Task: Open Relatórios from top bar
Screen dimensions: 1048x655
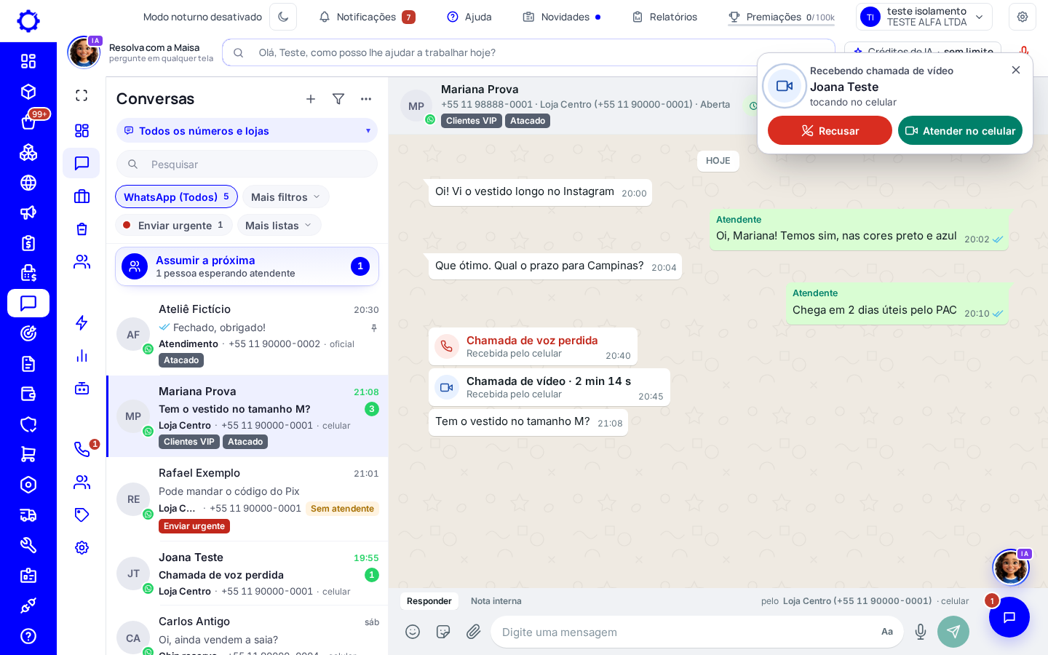Action: 664,17
